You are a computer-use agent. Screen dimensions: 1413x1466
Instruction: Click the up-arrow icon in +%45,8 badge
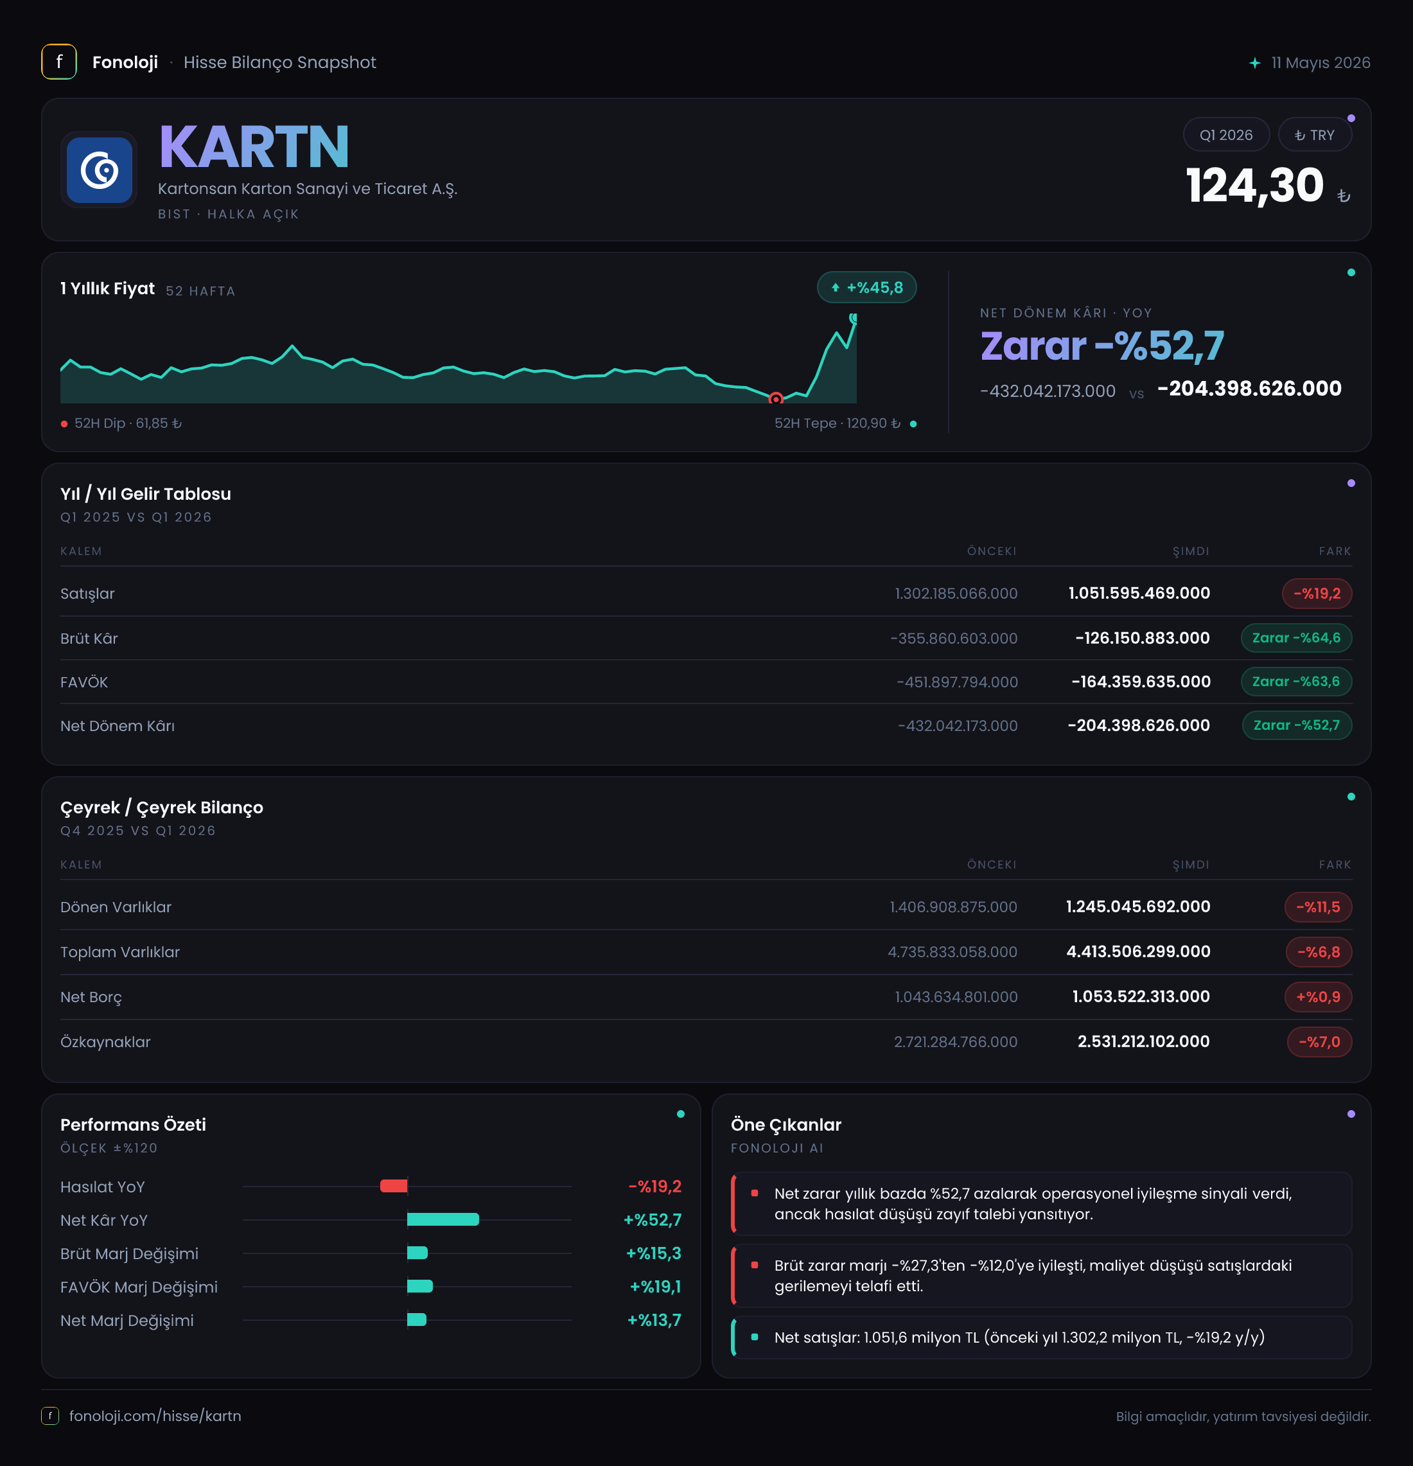(835, 288)
